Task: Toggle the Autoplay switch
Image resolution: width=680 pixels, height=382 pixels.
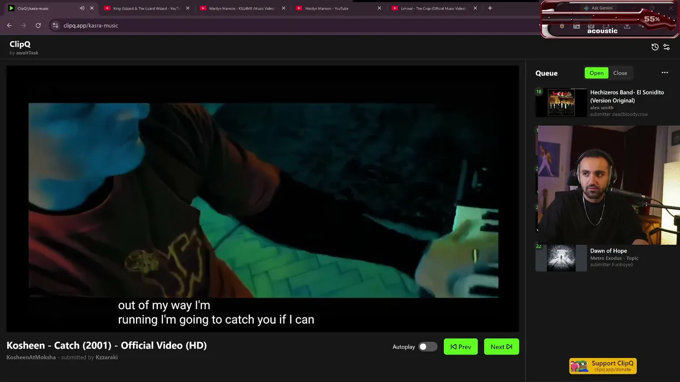Action: 427,347
